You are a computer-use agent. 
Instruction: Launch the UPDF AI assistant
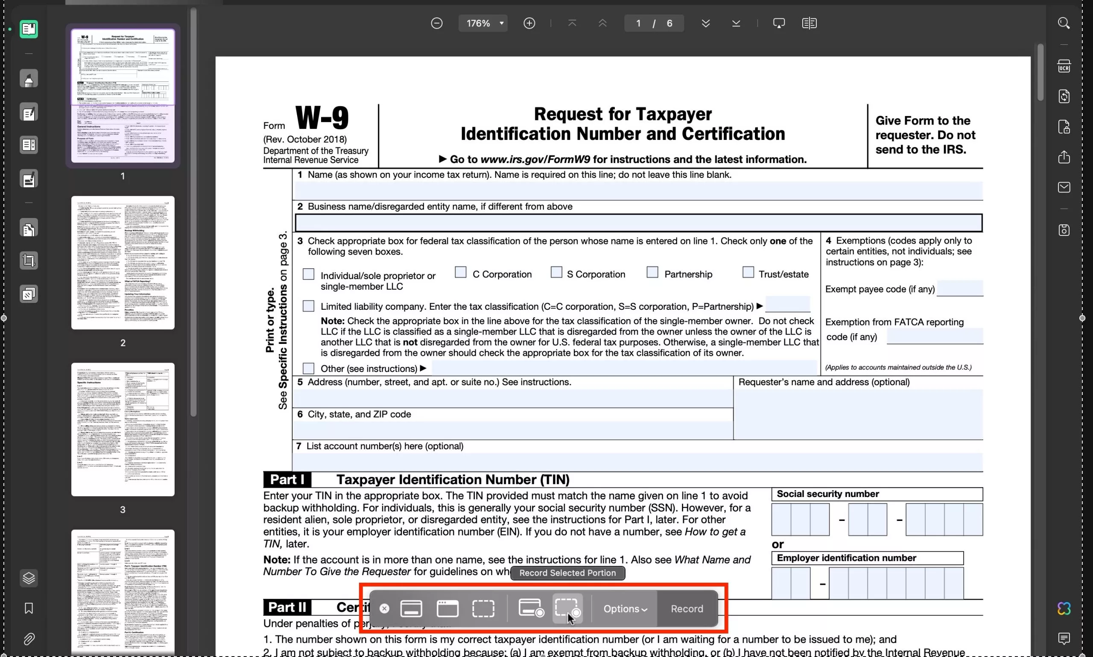1064,608
